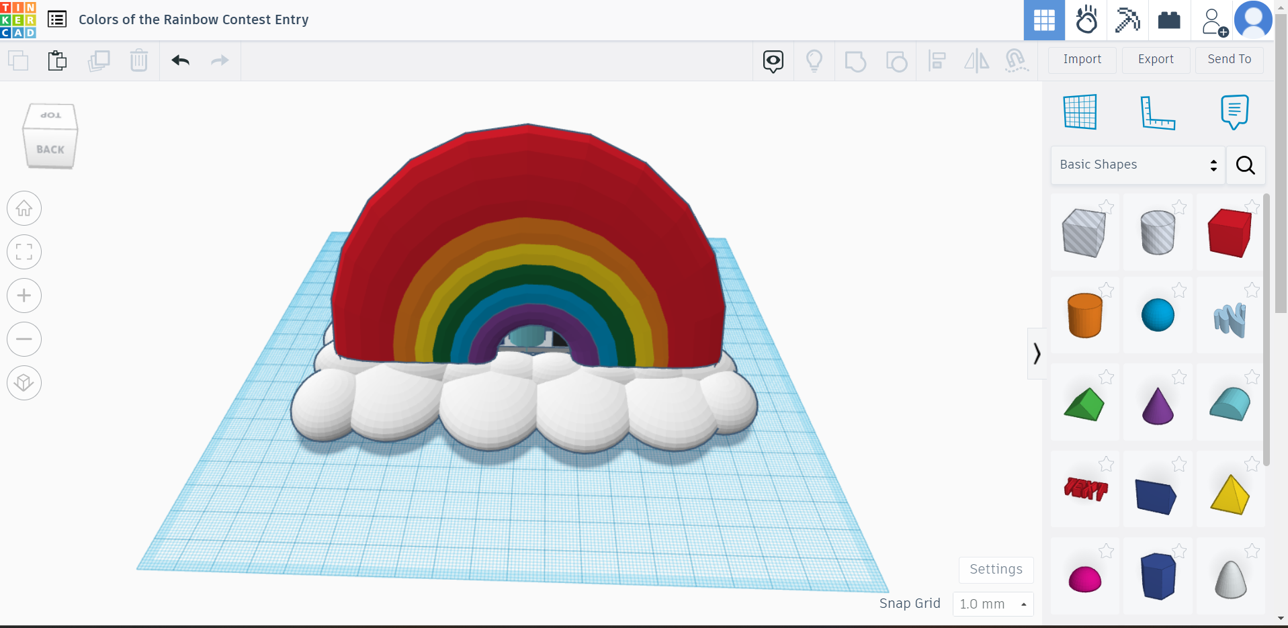Screen dimensions: 1288x628
Task: Open the Snap Grid value dropdown
Action: click(x=992, y=603)
